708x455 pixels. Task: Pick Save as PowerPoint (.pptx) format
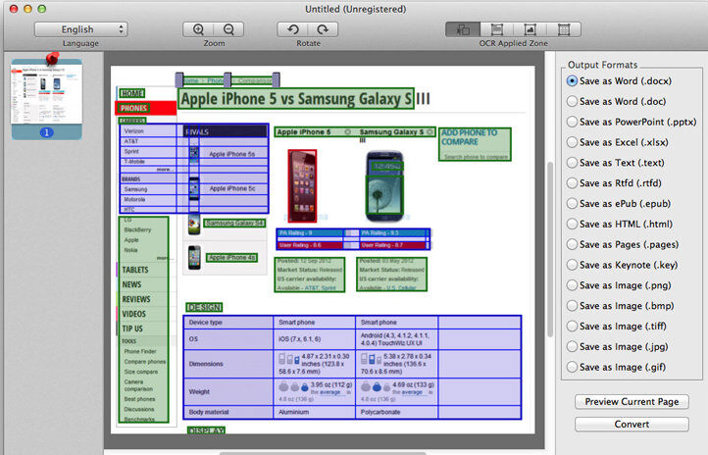573,122
